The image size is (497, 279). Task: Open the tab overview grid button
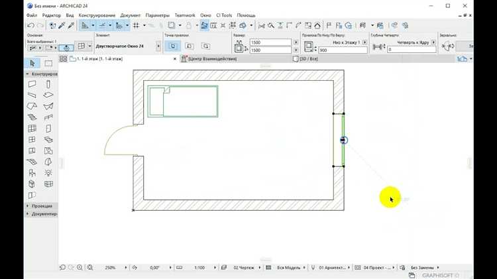pyautogui.click(x=63, y=59)
